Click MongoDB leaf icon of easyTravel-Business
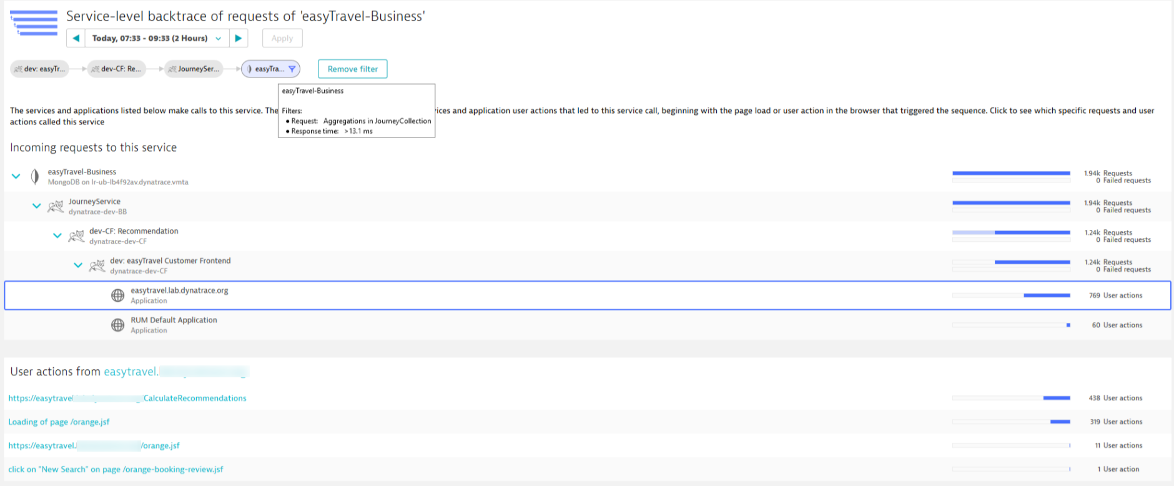 click(x=35, y=177)
